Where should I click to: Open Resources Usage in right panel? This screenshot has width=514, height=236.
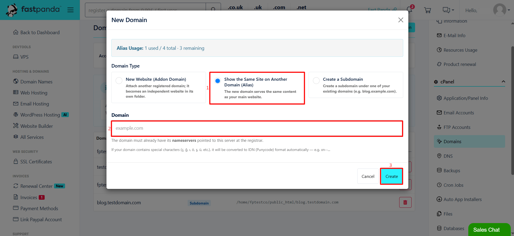click(457, 50)
